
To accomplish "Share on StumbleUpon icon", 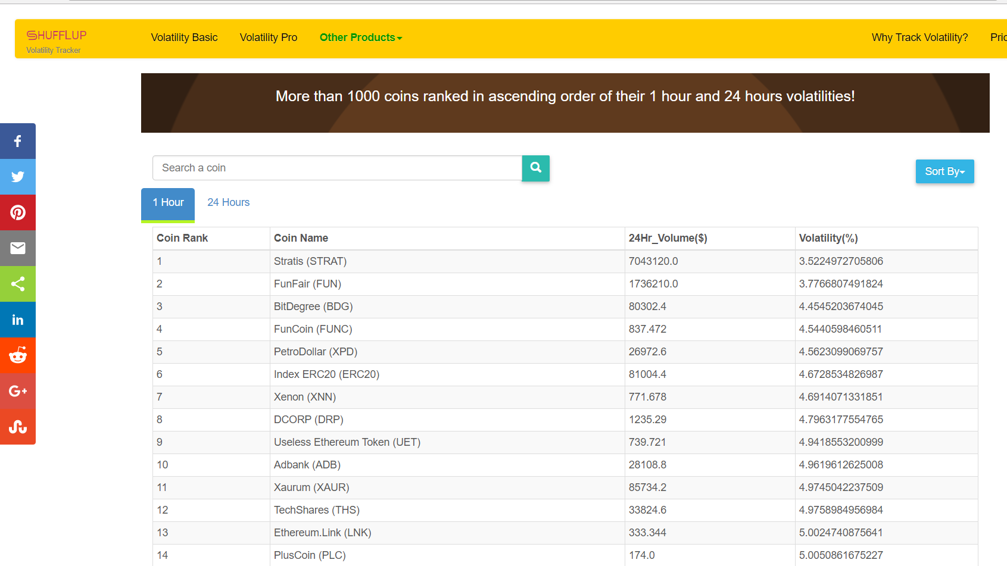I will click(x=18, y=427).
